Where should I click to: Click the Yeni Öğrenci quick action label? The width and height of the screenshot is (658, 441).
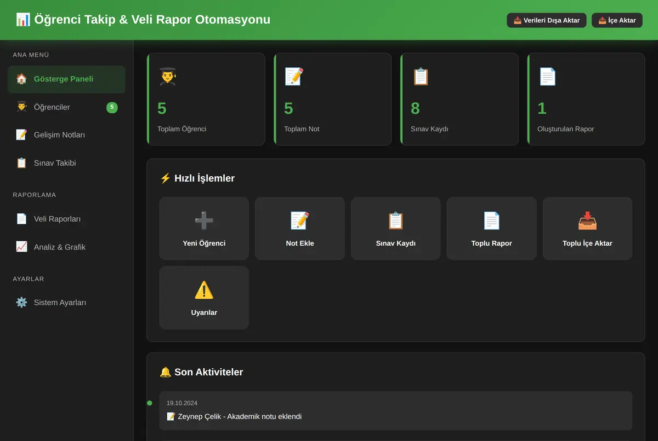click(204, 243)
